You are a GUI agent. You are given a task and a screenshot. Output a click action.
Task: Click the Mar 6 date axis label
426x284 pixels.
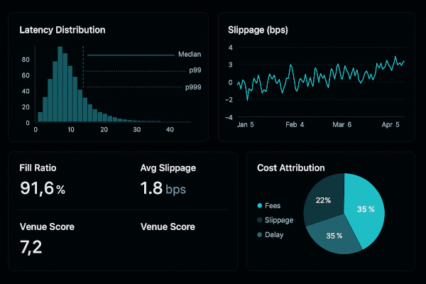tap(342, 124)
